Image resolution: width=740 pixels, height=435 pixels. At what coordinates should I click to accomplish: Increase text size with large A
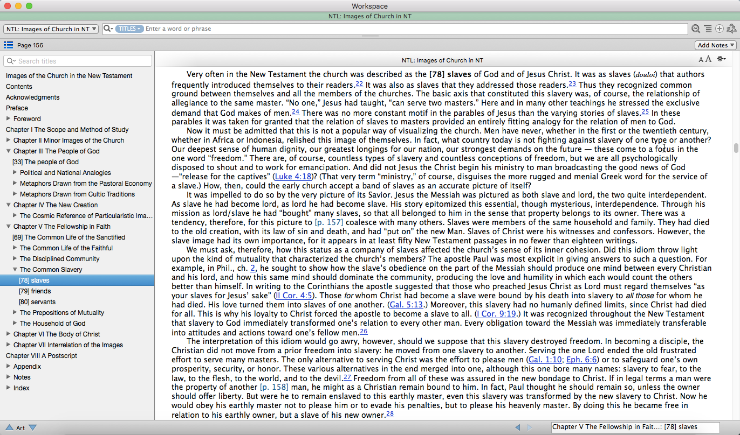708,59
